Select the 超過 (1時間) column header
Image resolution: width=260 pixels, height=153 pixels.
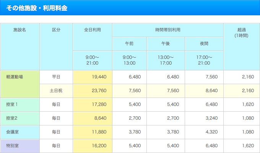point(242,47)
